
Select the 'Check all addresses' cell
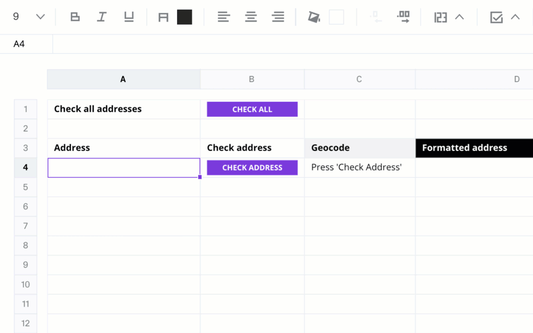click(x=124, y=109)
